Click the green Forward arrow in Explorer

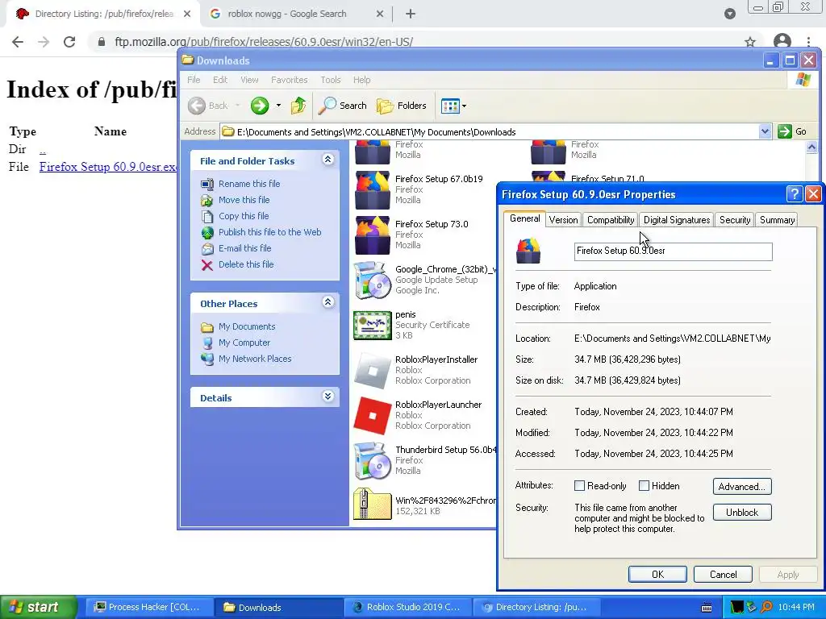pyautogui.click(x=259, y=106)
